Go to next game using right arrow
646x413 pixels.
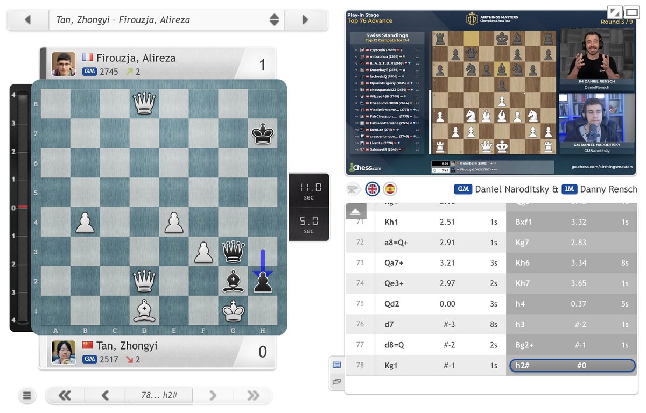click(x=305, y=20)
